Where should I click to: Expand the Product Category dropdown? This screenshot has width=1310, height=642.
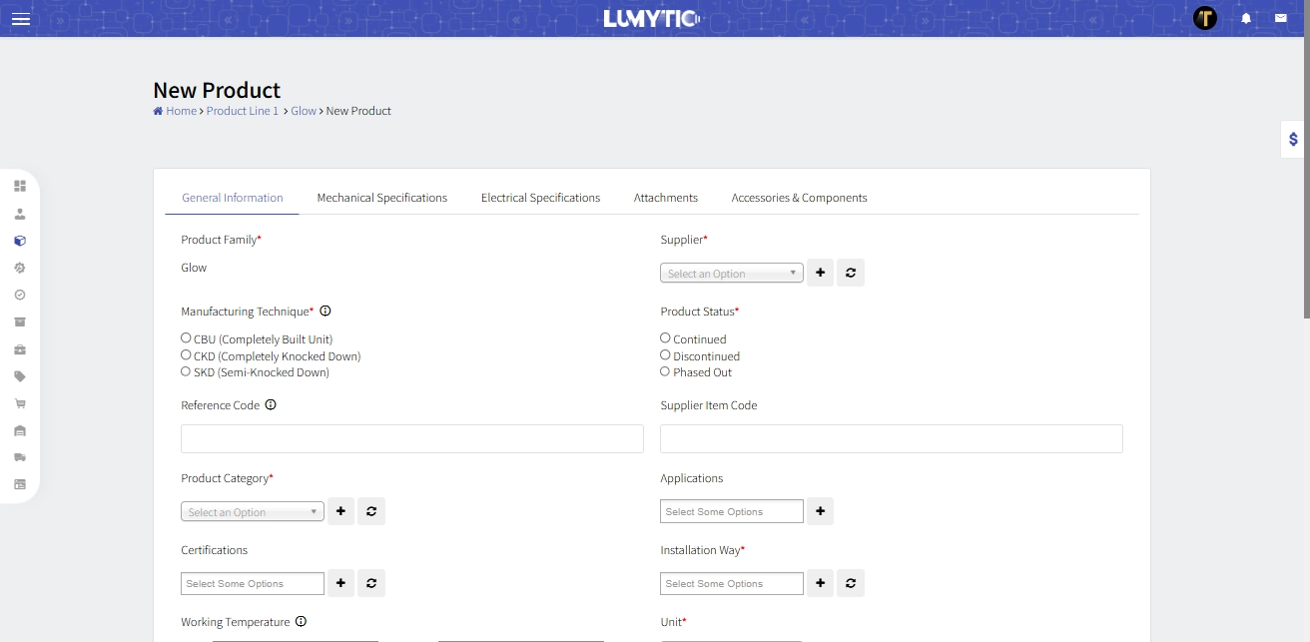pyautogui.click(x=252, y=512)
